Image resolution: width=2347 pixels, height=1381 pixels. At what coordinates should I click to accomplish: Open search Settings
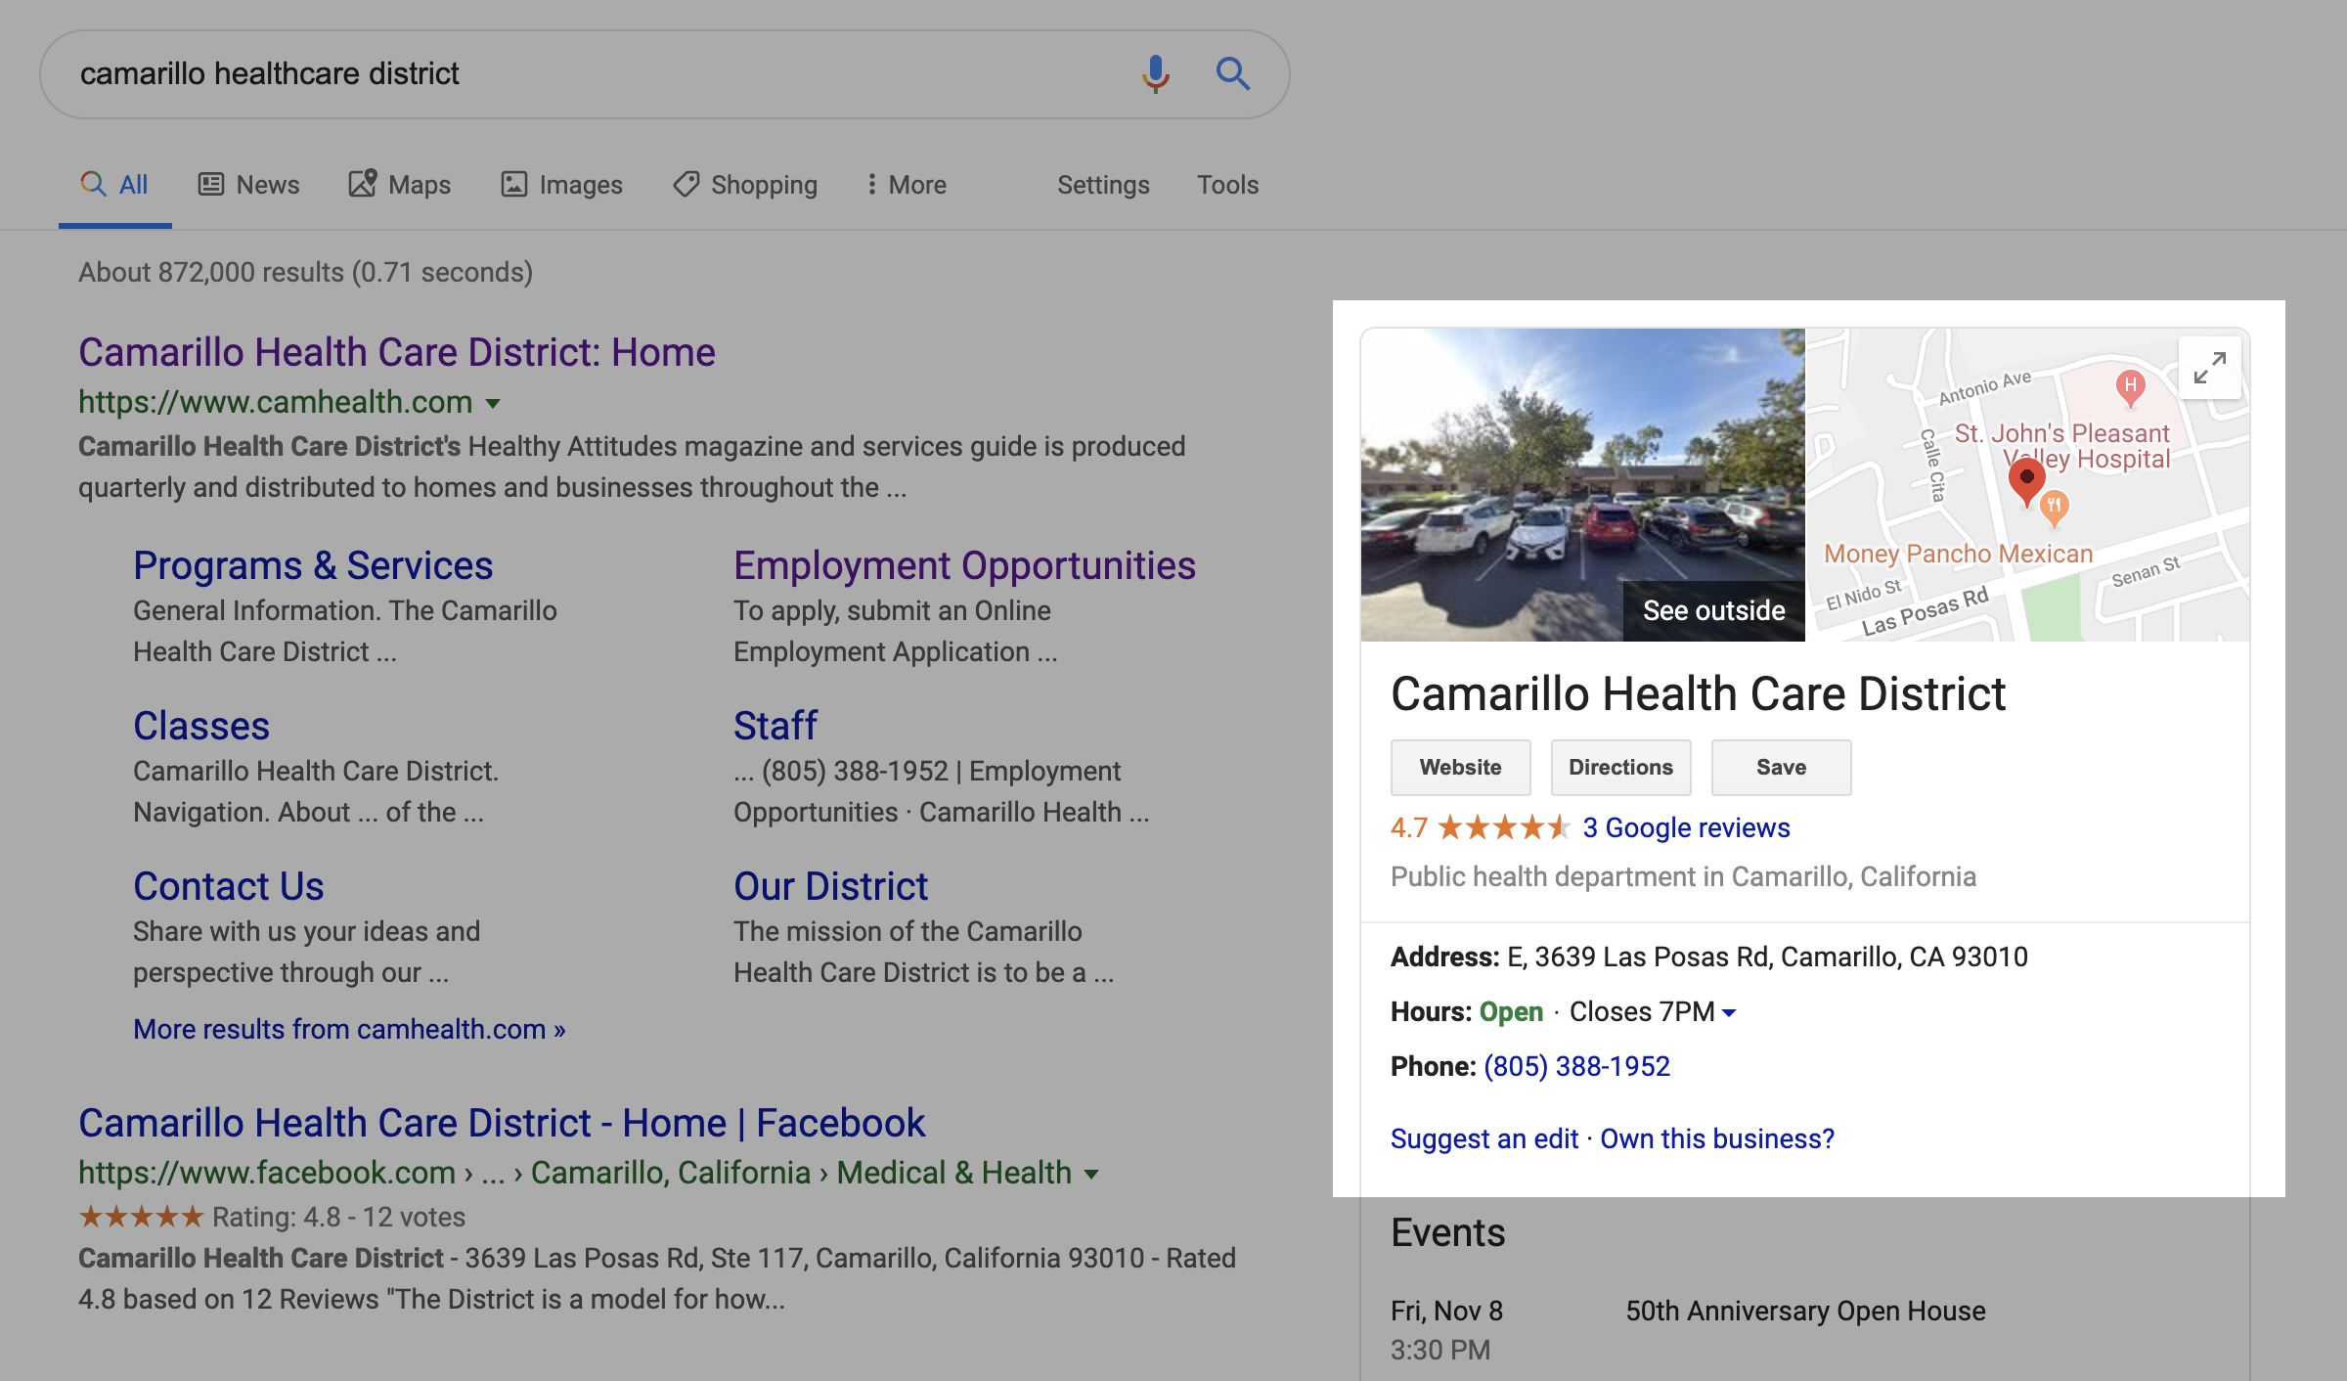click(x=1103, y=185)
